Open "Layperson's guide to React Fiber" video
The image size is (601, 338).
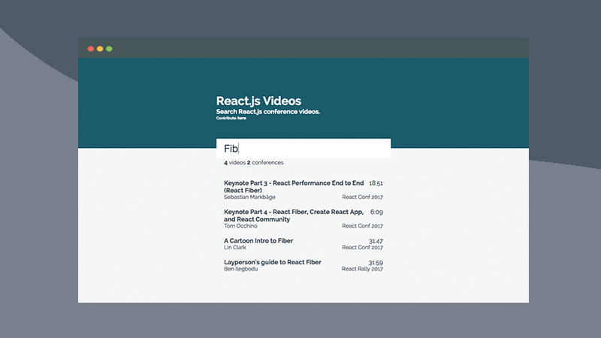tap(273, 262)
